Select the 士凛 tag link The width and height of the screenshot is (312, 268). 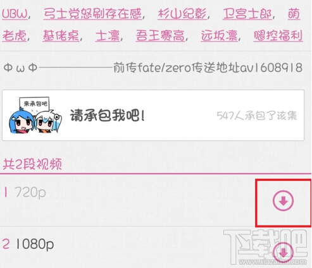pyautogui.click(x=108, y=35)
